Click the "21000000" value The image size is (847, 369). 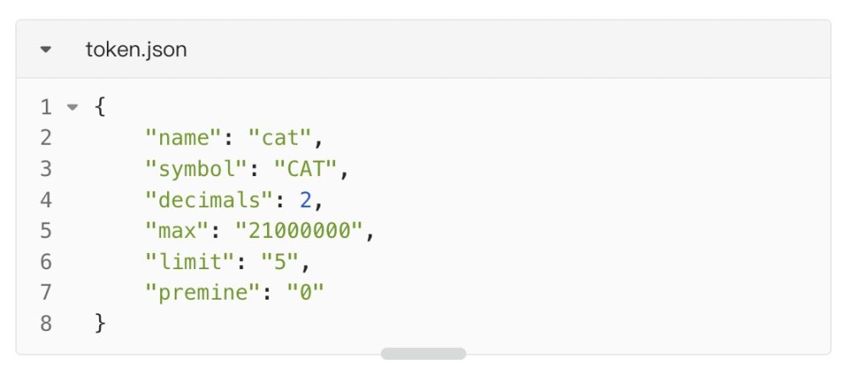[x=303, y=230]
